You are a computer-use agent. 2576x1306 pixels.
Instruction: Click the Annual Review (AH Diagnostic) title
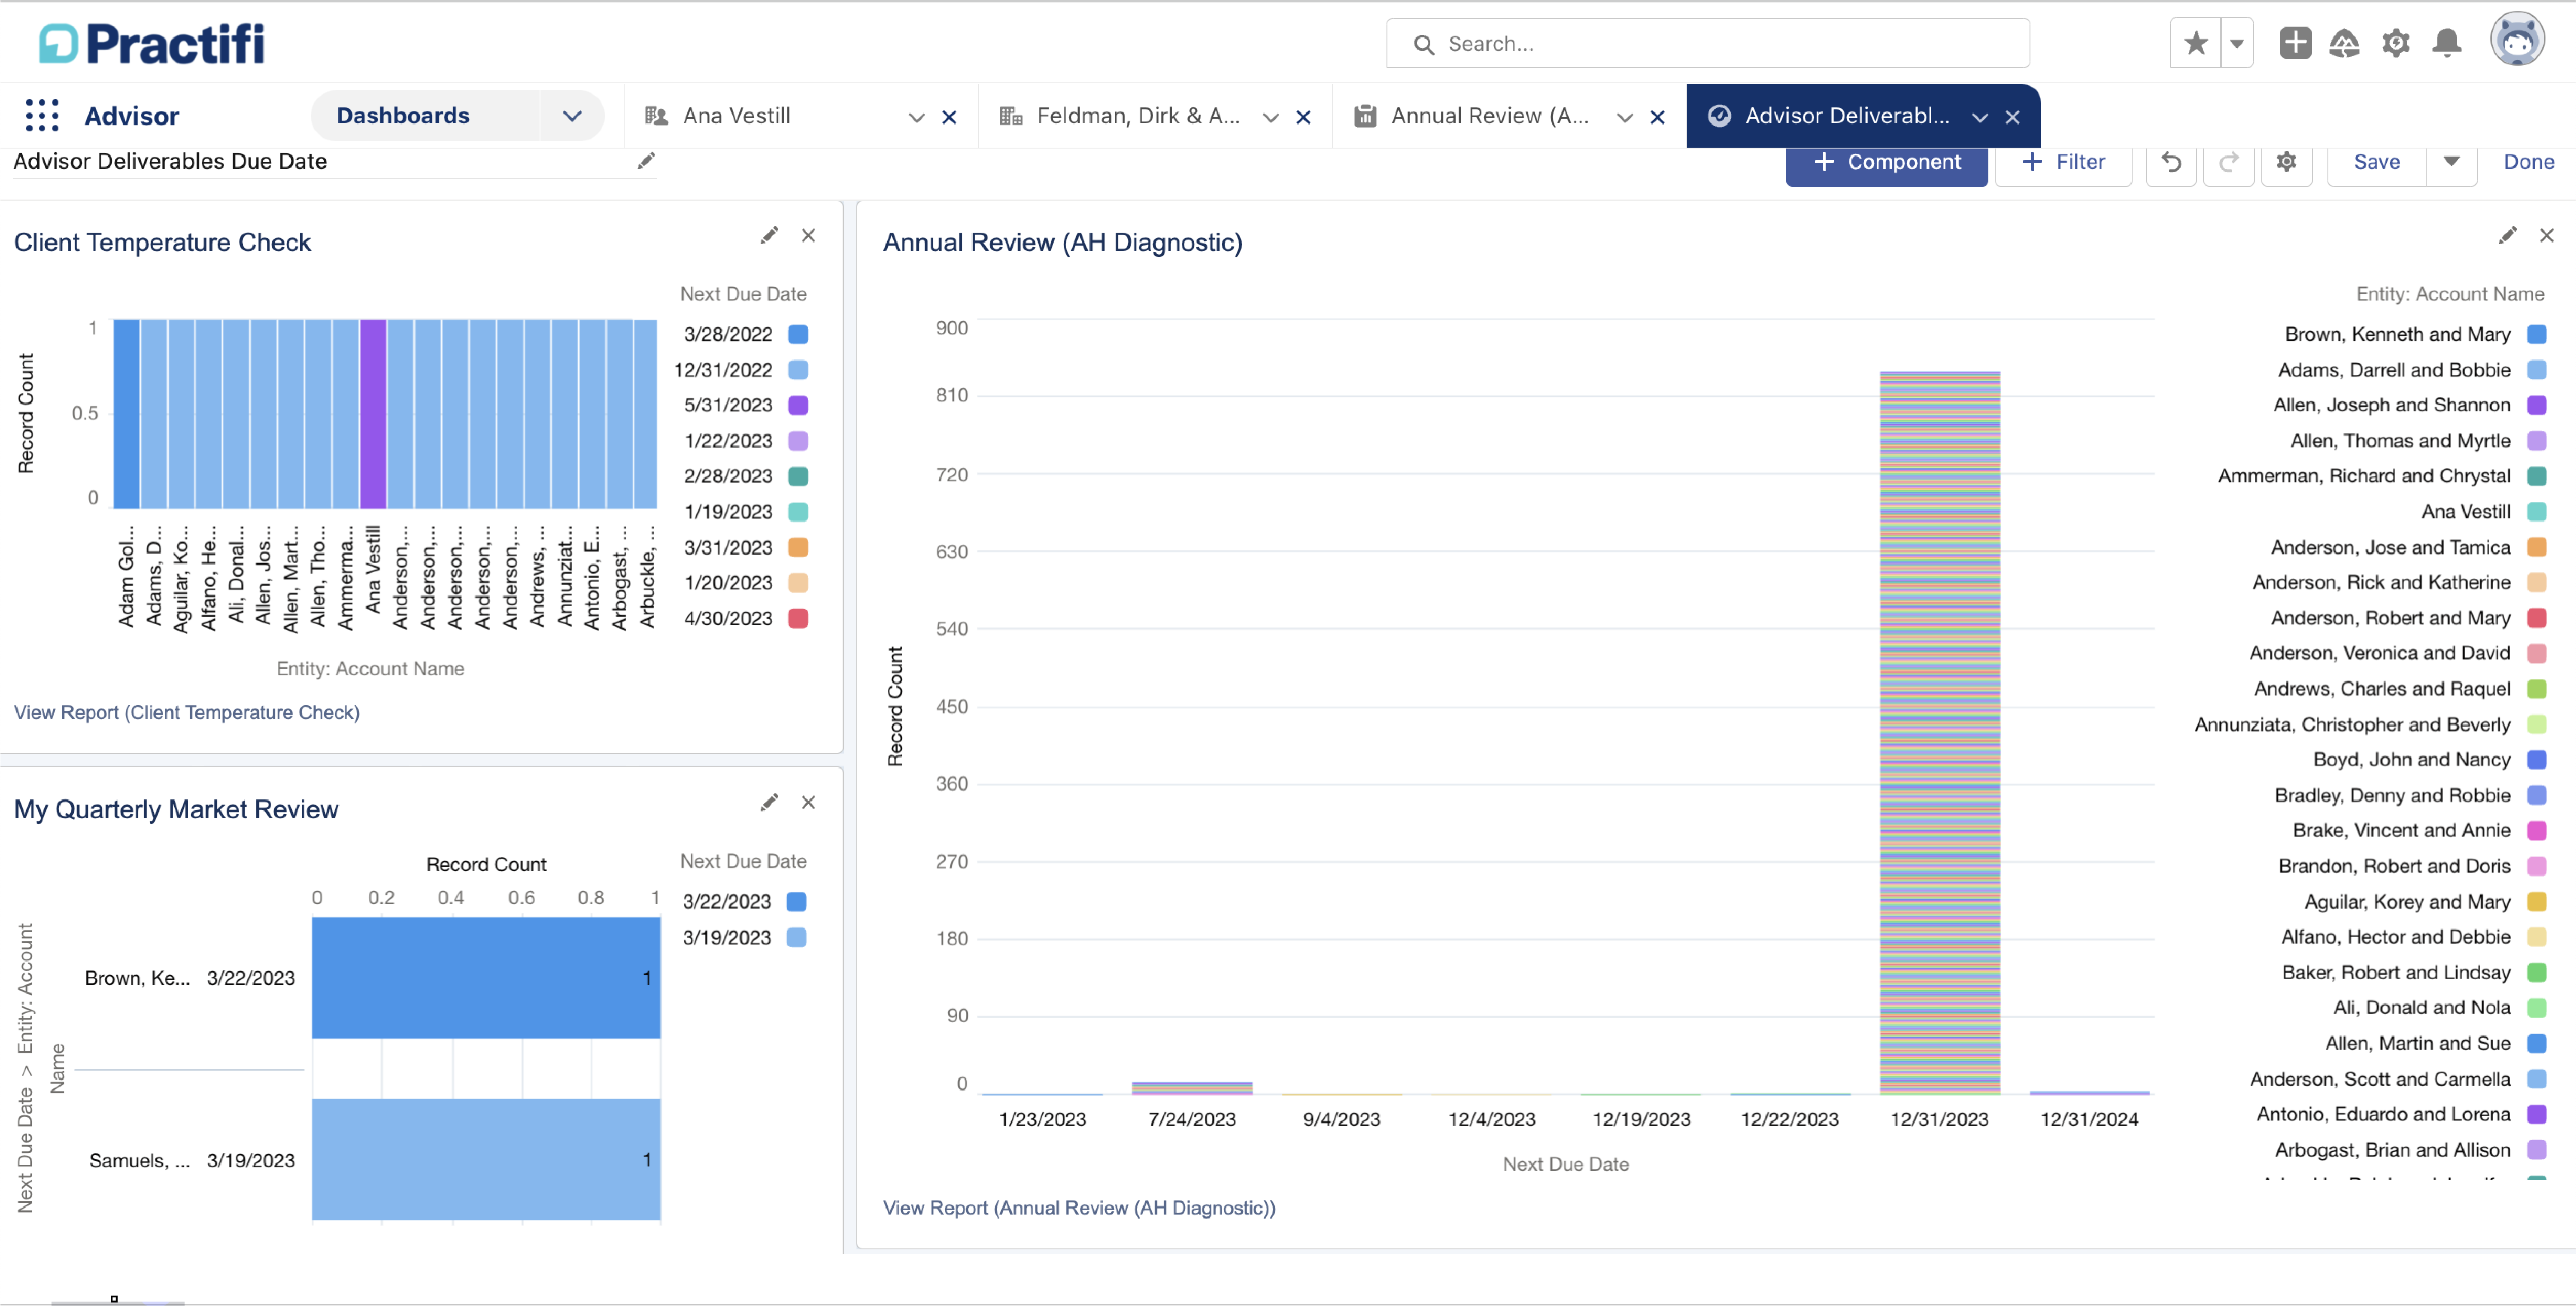point(1063,242)
